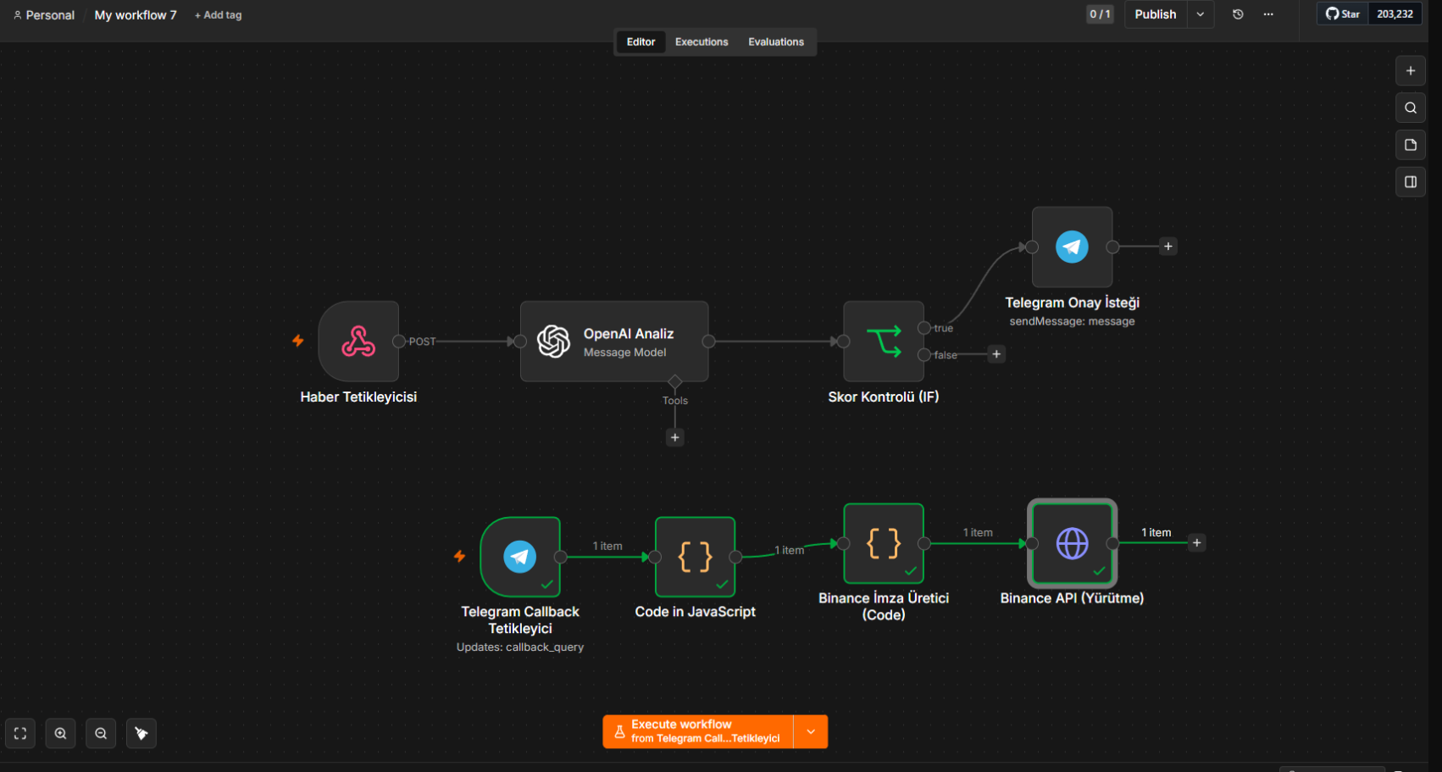Add a sticky note to the canvas
This screenshot has width=1442, height=772.
pyautogui.click(x=1411, y=145)
